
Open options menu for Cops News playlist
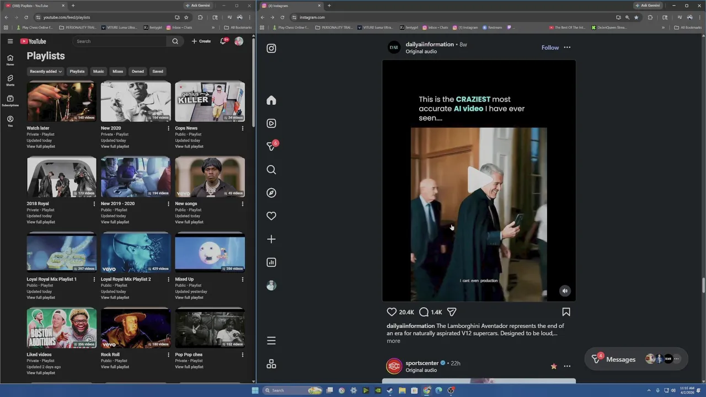pos(242,128)
